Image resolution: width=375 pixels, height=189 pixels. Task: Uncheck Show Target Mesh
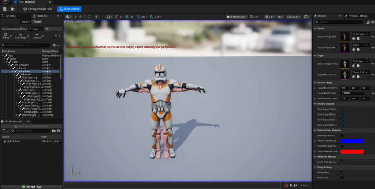(x=342, y=114)
